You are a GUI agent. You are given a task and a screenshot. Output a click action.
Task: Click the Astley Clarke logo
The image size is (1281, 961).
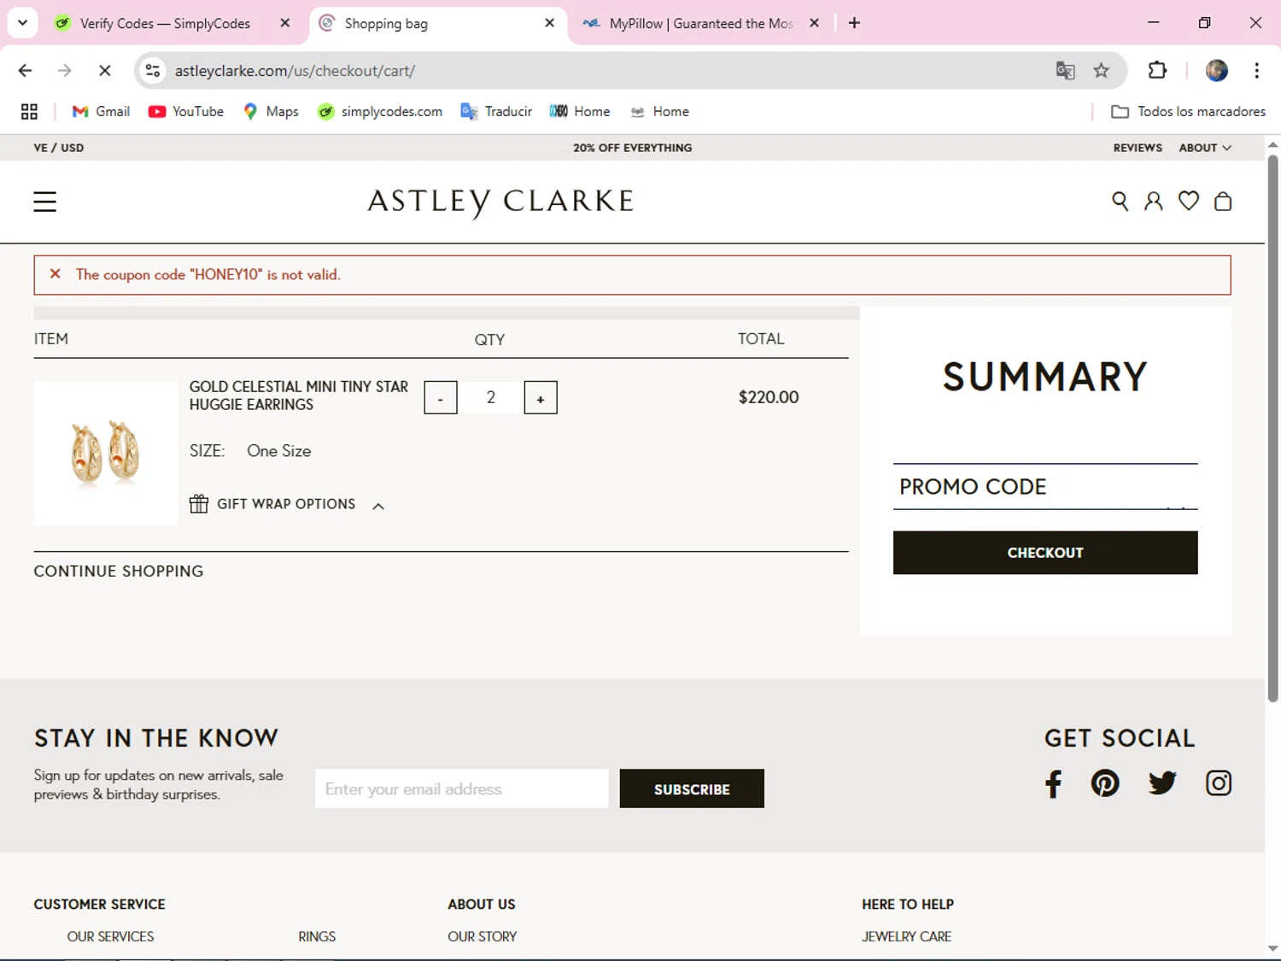click(x=500, y=202)
